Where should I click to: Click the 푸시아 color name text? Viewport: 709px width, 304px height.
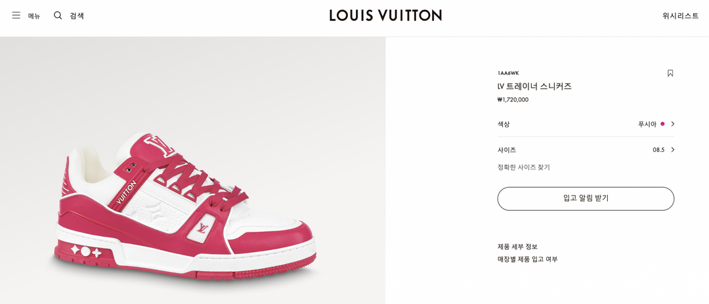pos(647,124)
